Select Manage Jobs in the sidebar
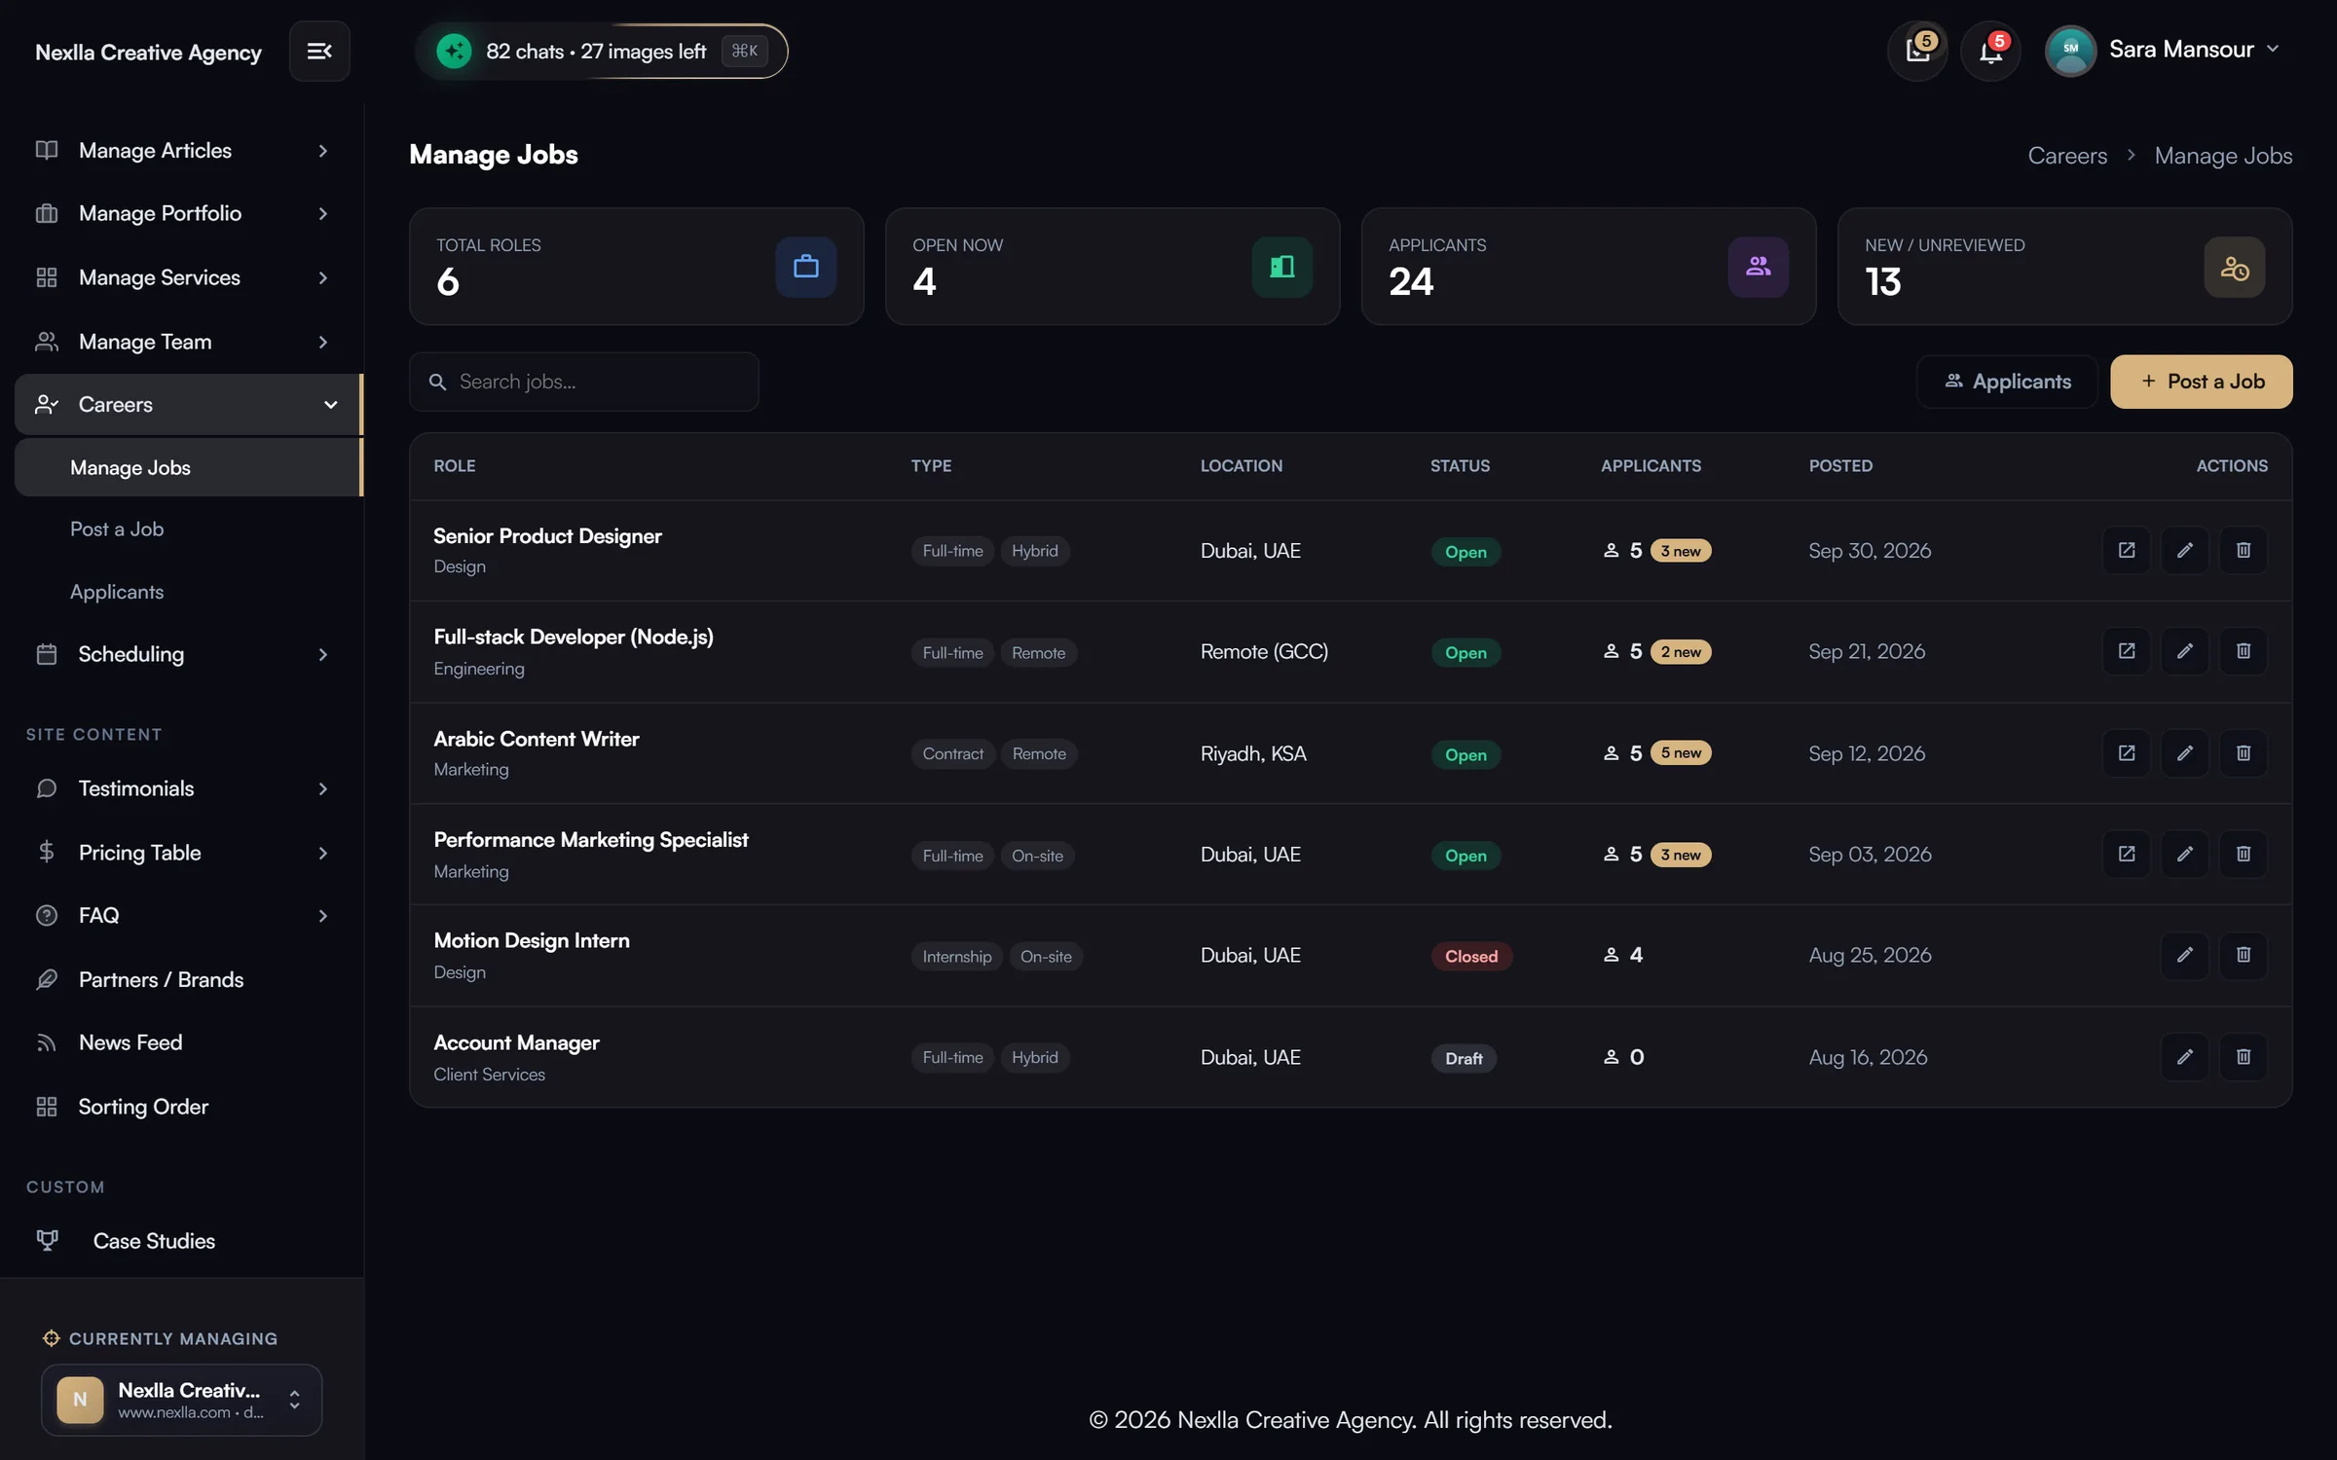Viewport: 2337px width, 1460px height. [188, 467]
